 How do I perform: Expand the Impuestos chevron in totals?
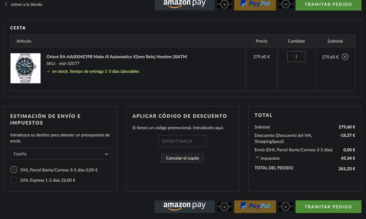coord(257,158)
